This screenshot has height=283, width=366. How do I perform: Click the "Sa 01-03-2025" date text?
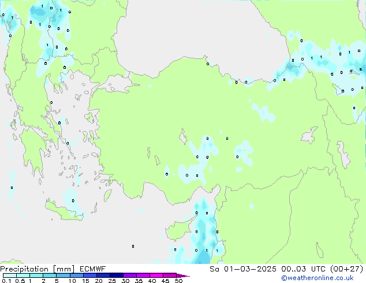pyautogui.click(x=243, y=269)
